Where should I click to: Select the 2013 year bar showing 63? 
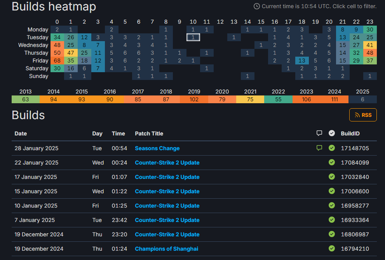click(x=26, y=99)
